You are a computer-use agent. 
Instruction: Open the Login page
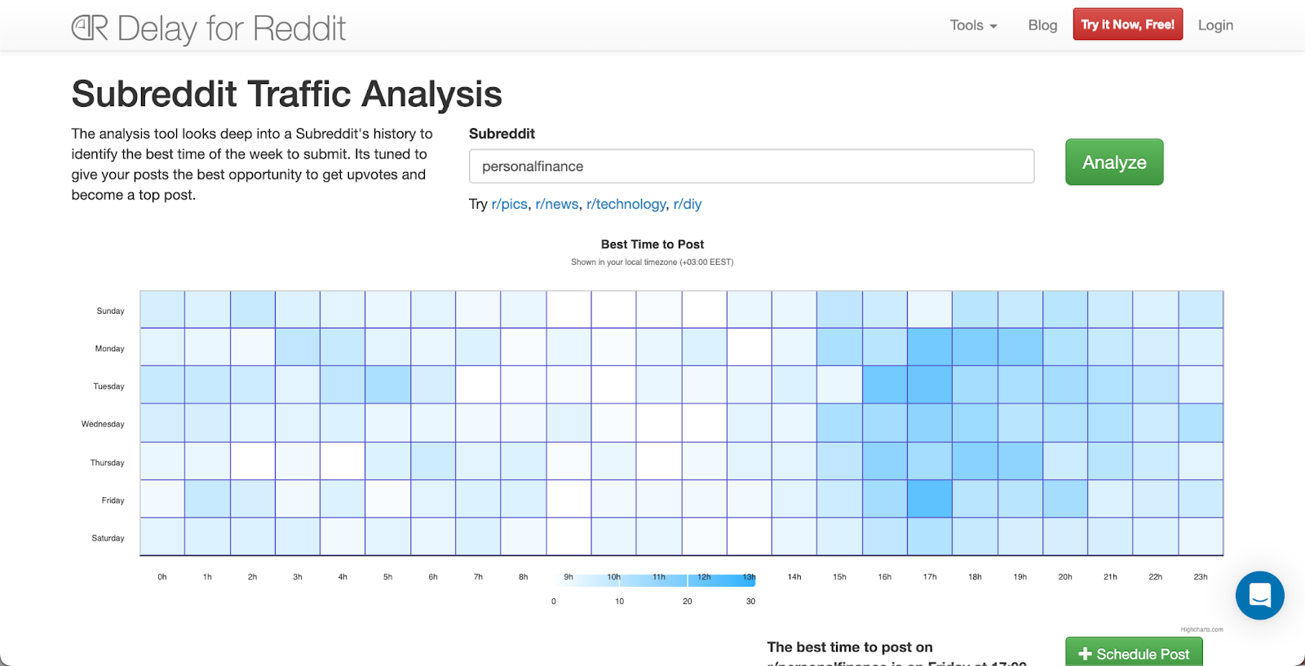click(x=1215, y=25)
